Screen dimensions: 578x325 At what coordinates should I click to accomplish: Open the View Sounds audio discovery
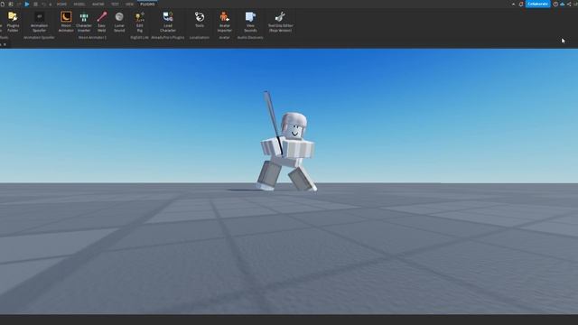[x=250, y=22]
